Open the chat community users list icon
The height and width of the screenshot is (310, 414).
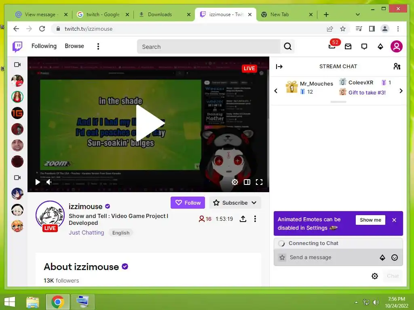397,67
